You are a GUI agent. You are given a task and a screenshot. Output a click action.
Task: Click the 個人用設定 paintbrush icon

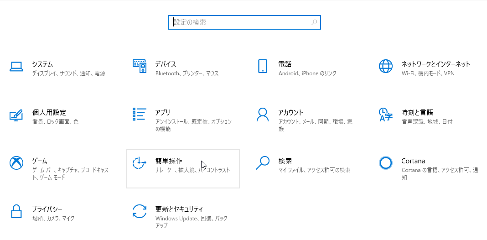16,115
